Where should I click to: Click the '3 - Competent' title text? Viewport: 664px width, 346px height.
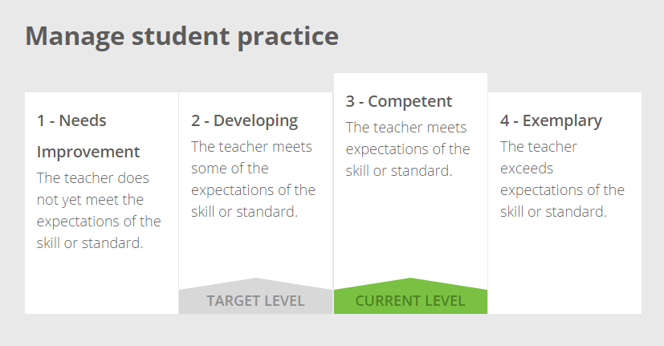398,102
